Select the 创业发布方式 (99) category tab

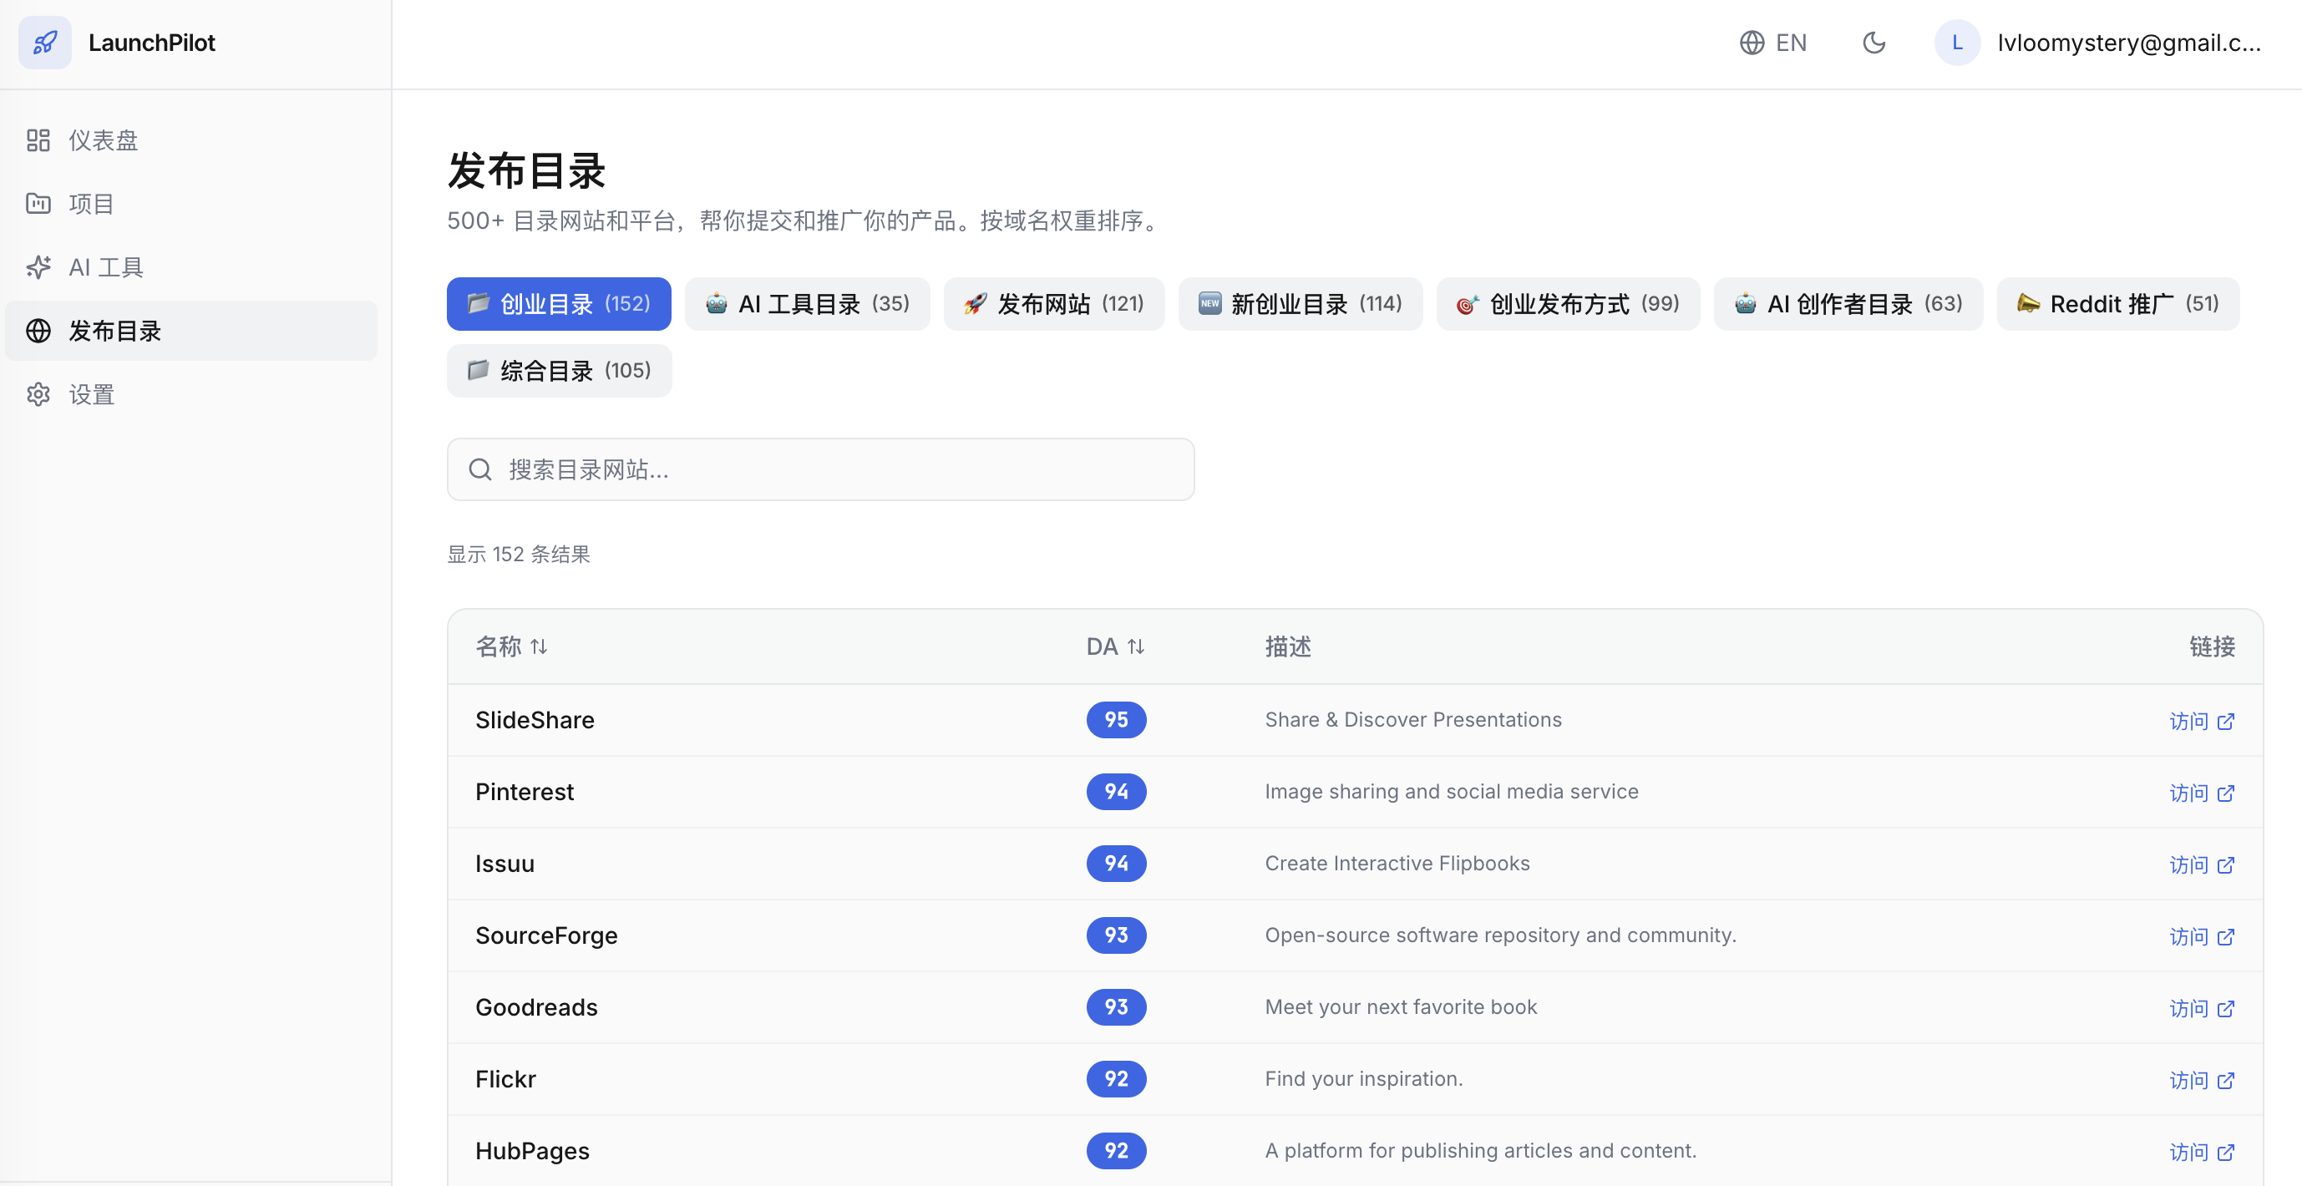[1569, 304]
